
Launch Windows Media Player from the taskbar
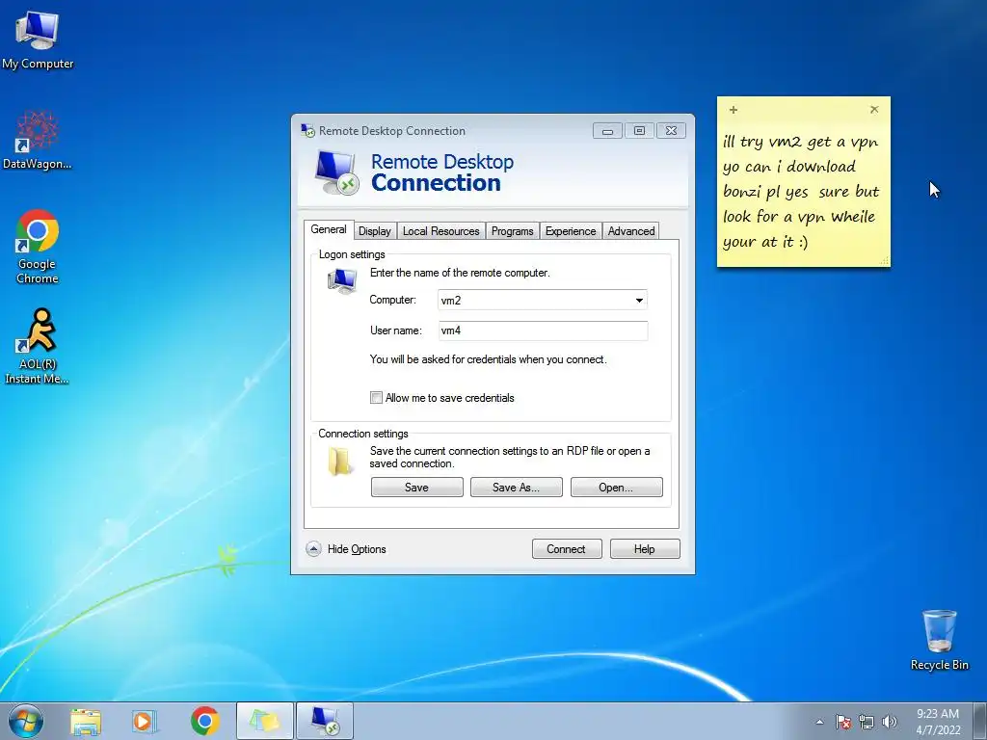point(145,721)
